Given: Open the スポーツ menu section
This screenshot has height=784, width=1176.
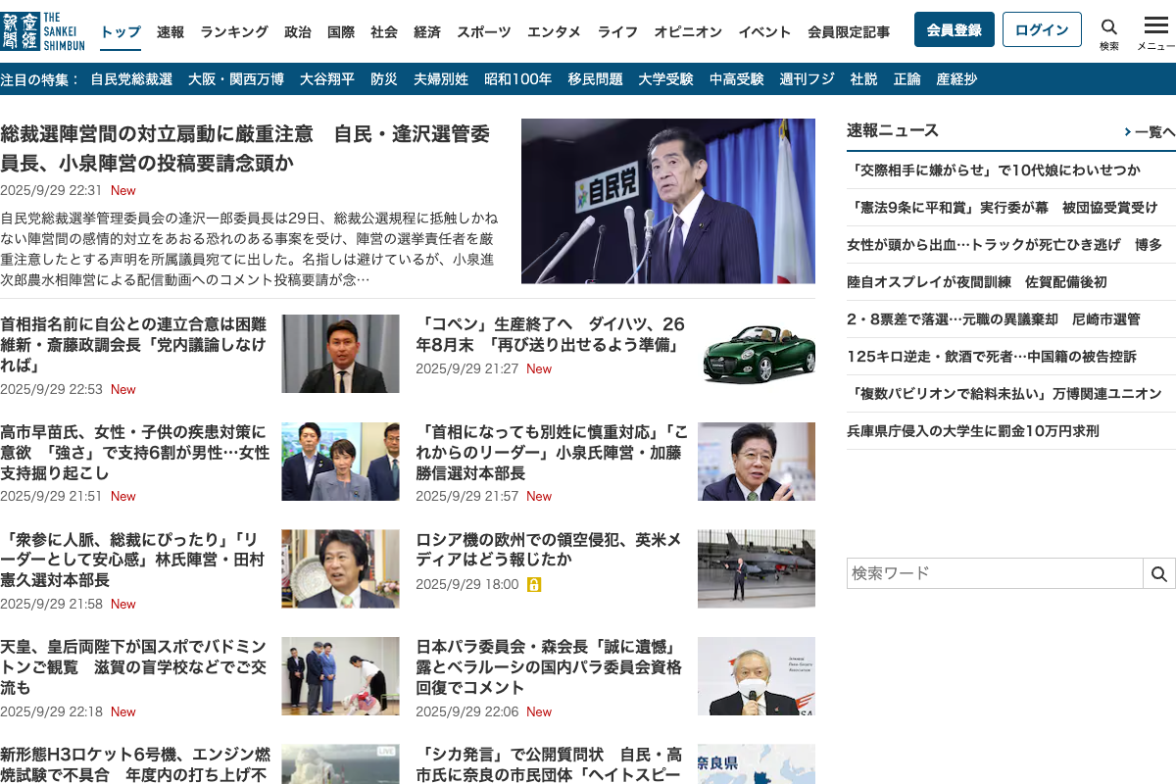Looking at the screenshot, I should (x=483, y=31).
